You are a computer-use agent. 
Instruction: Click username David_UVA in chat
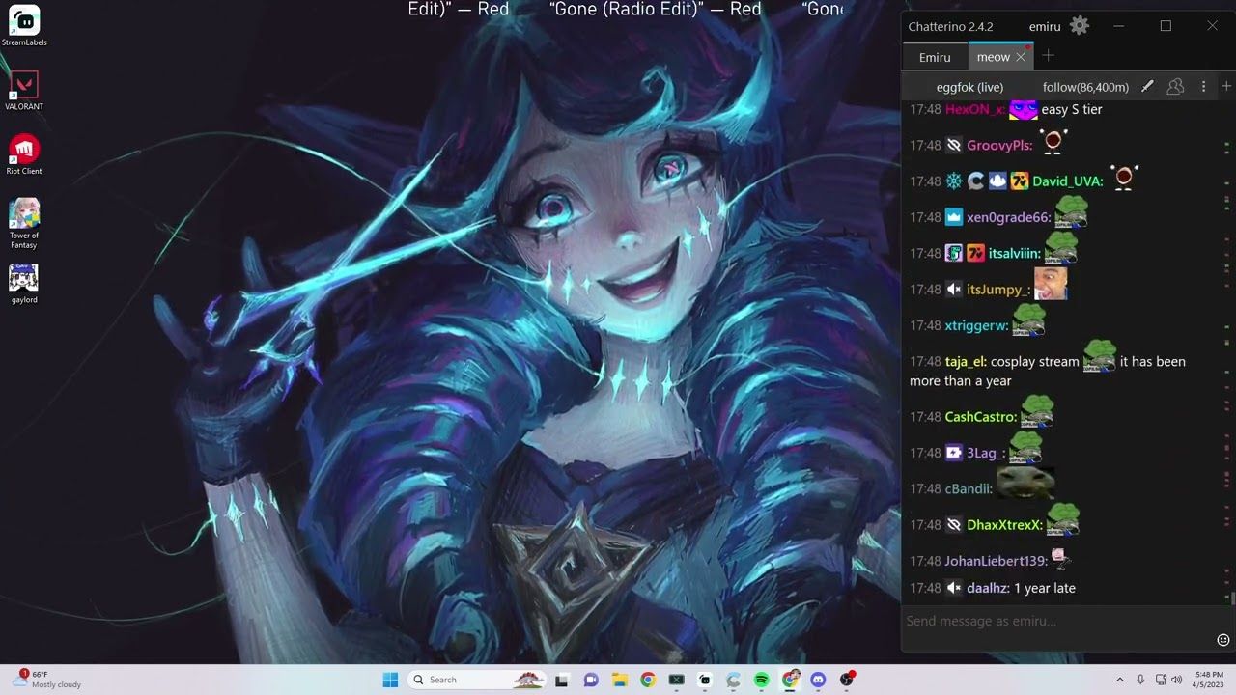click(x=1068, y=181)
